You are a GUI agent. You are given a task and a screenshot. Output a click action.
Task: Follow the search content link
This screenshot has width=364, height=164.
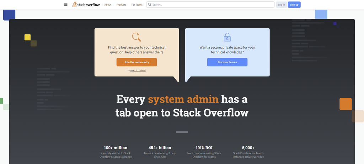[x=138, y=70]
